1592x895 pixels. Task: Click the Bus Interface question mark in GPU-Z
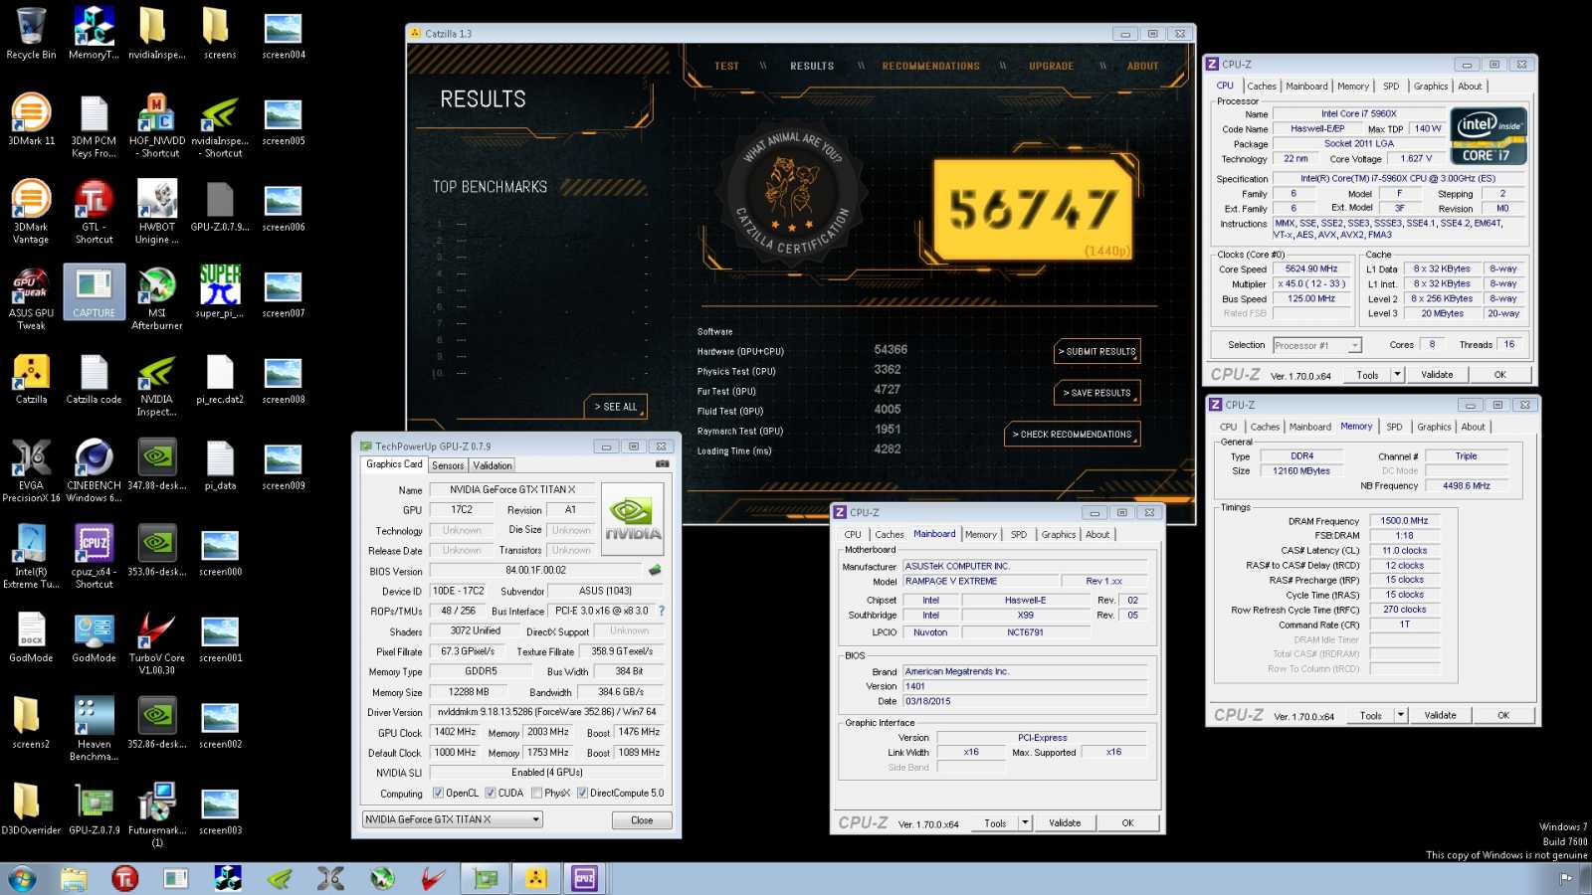pos(661,611)
